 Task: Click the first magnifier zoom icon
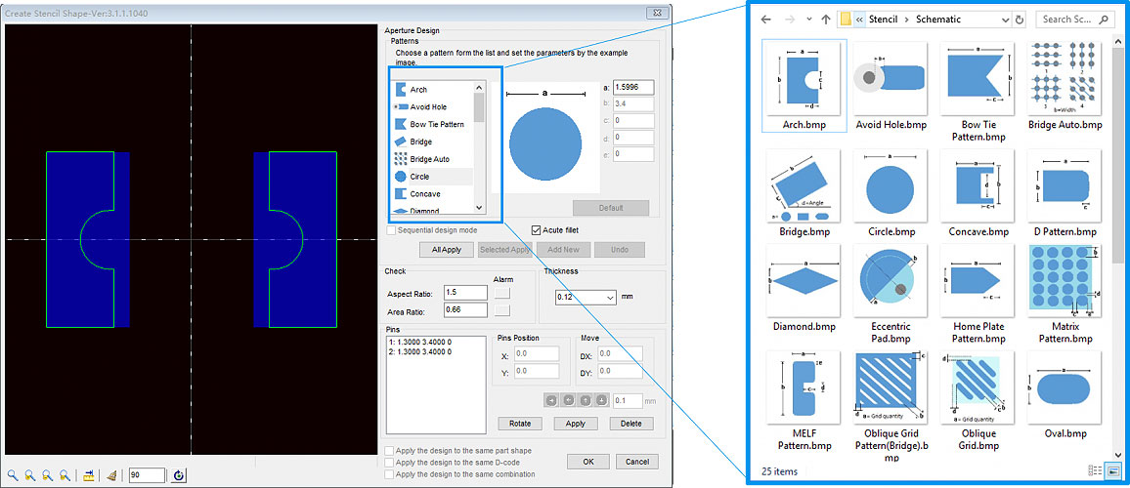12,475
